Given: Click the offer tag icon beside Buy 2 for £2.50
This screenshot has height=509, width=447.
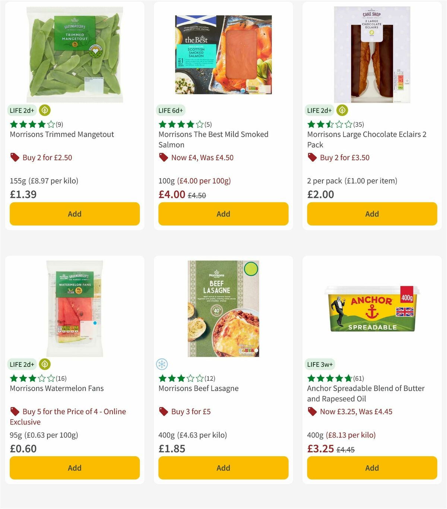Looking at the screenshot, I should click(x=15, y=157).
